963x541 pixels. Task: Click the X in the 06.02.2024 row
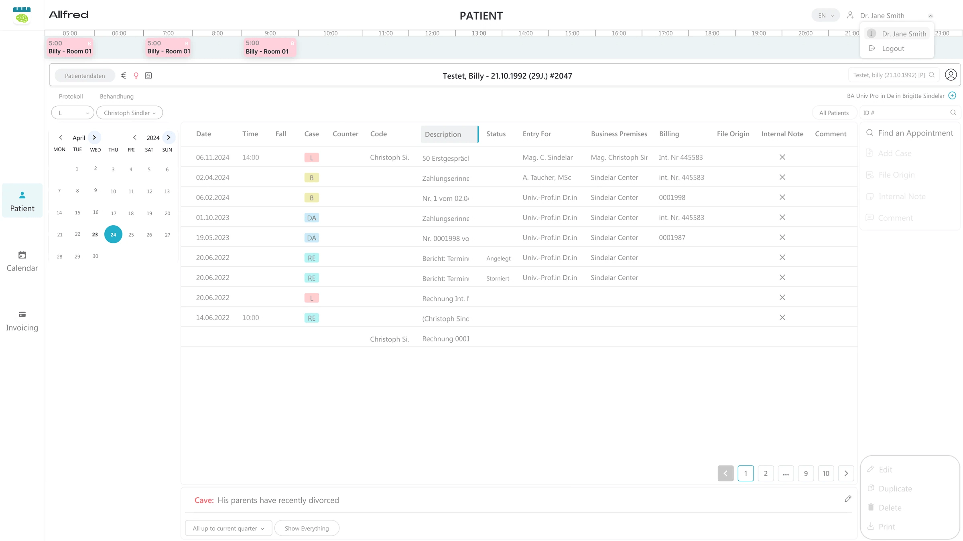[782, 197]
